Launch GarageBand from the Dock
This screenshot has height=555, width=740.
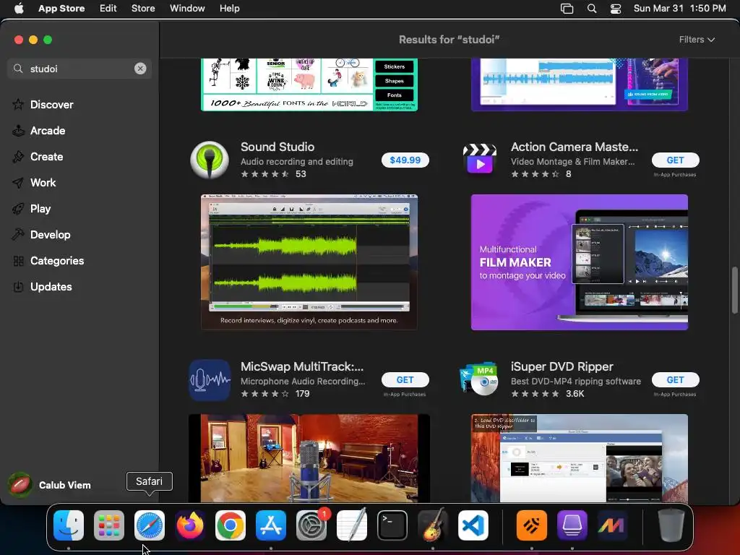tap(433, 525)
